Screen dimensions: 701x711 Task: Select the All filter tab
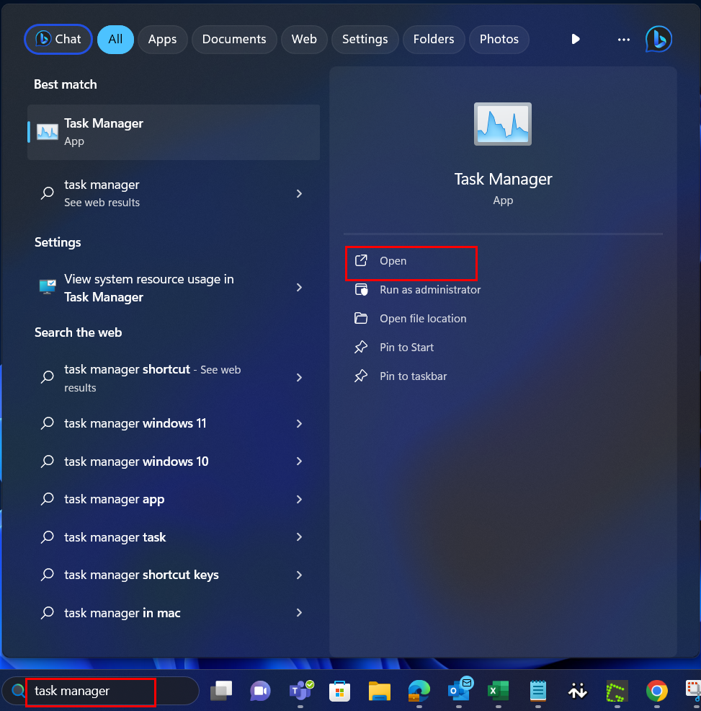pyautogui.click(x=115, y=39)
